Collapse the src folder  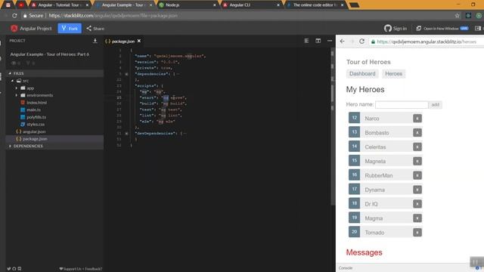pos(13,81)
